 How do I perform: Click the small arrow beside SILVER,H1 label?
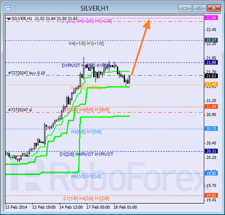coord(9,19)
